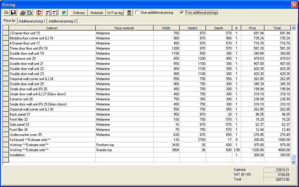
Task: Switch to the Price list tab
Action: tap(9, 21)
